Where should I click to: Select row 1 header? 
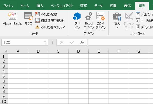coord(4,56)
